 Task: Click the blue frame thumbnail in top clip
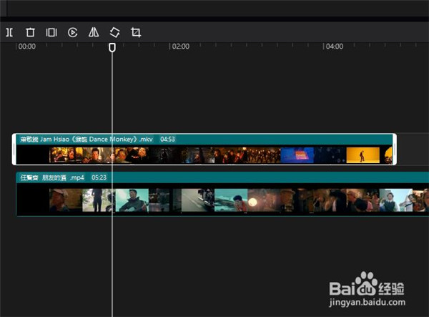pos(297,155)
